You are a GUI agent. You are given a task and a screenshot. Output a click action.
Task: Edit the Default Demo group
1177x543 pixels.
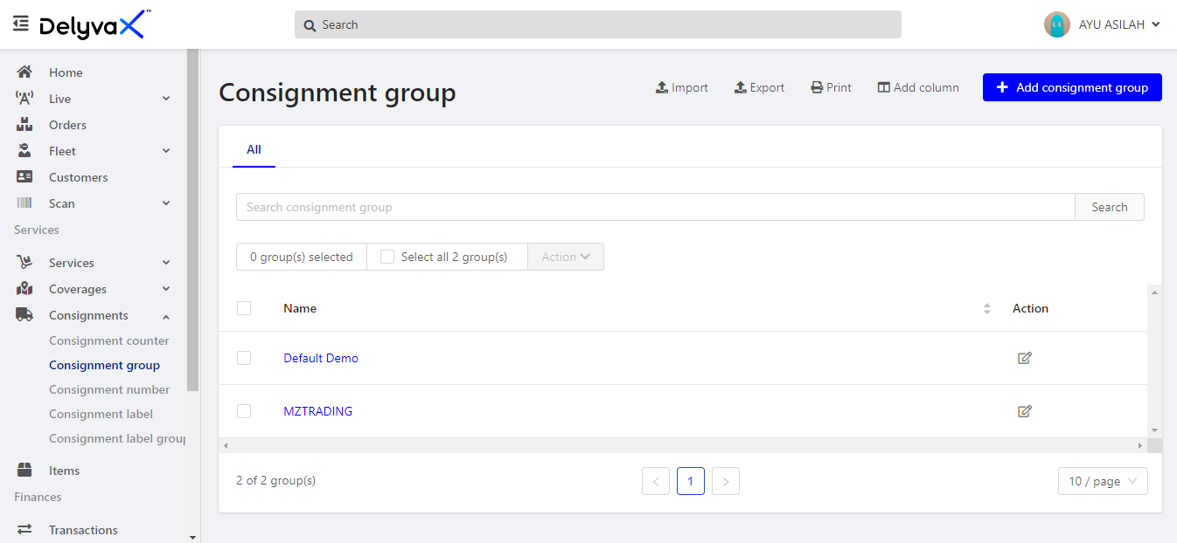[x=1025, y=358]
